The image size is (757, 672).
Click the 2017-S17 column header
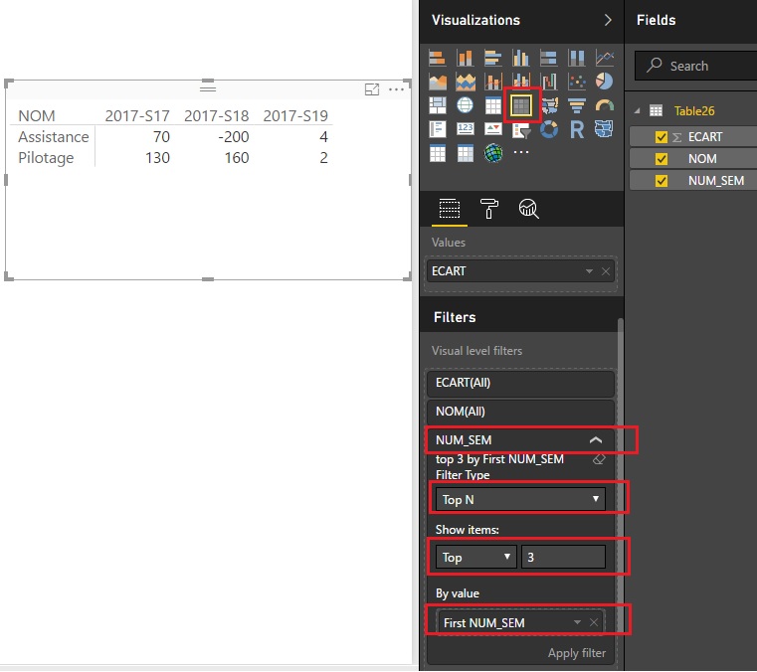click(137, 115)
